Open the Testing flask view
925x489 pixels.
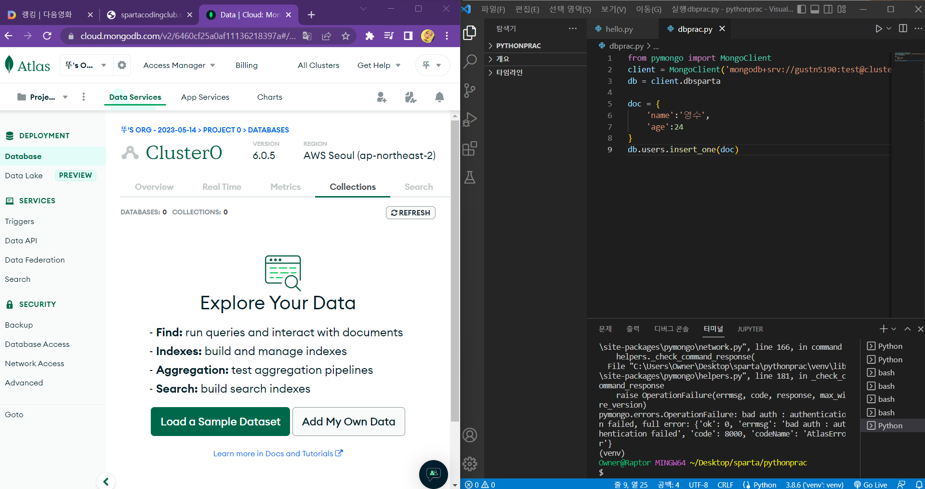point(470,177)
